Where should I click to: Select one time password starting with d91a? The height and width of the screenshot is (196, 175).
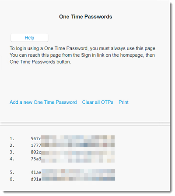point(73,179)
